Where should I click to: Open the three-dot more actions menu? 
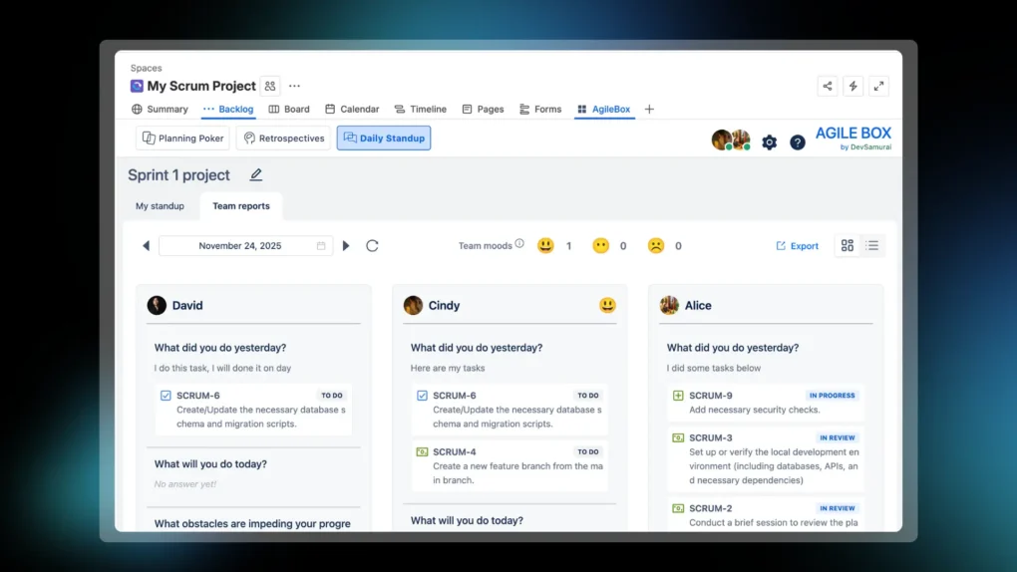click(x=294, y=86)
